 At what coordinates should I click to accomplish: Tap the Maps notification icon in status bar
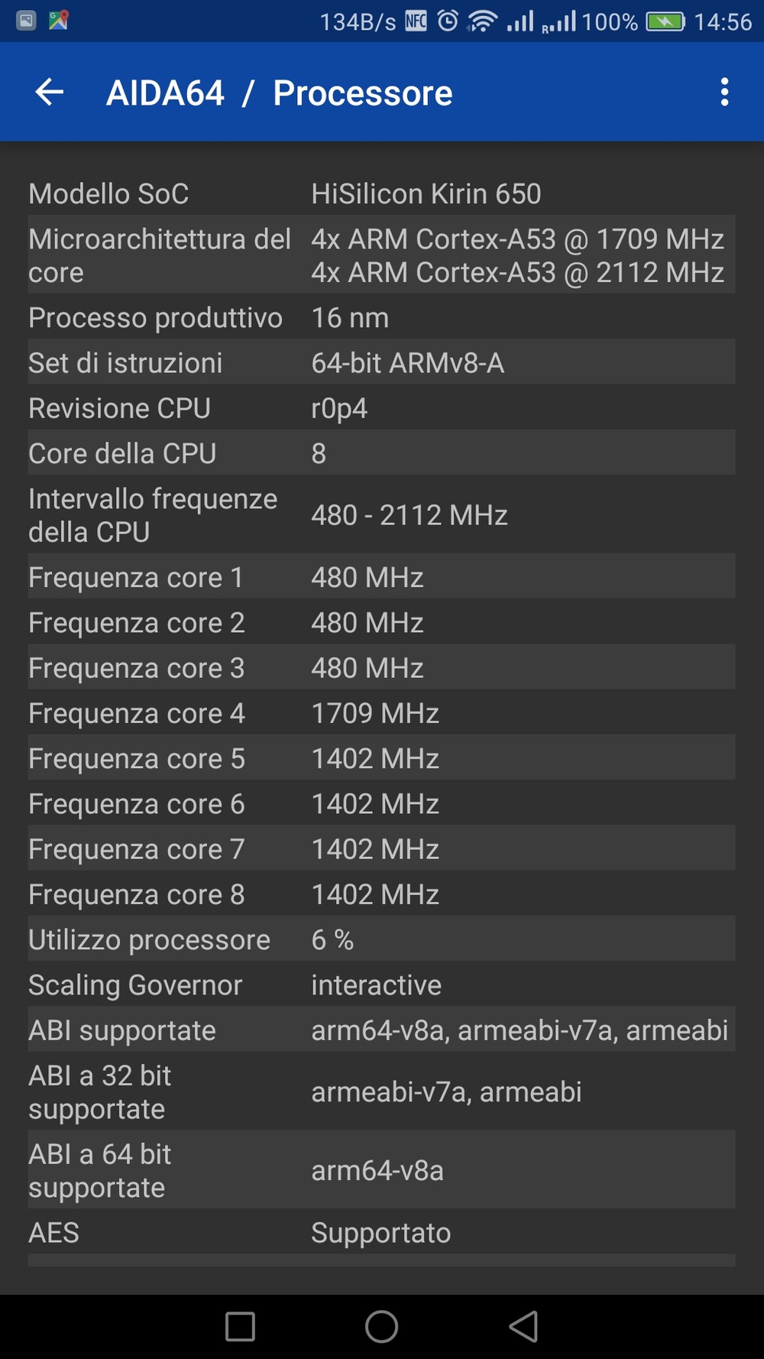click(x=59, y=21)
